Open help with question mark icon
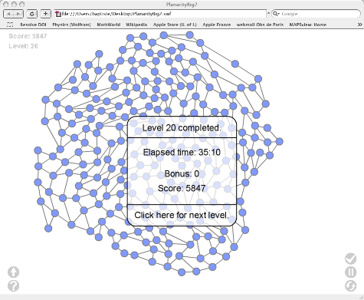This screenshot has height=300, width=364. click(13, 285)
